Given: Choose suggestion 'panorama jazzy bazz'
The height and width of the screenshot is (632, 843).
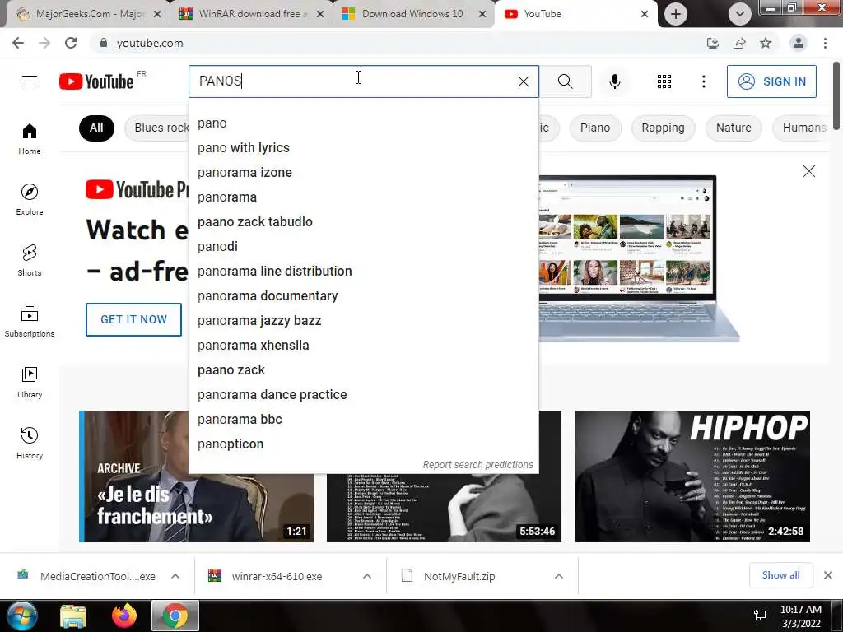Looking at the screenshot, I should [x=363, y=321].
